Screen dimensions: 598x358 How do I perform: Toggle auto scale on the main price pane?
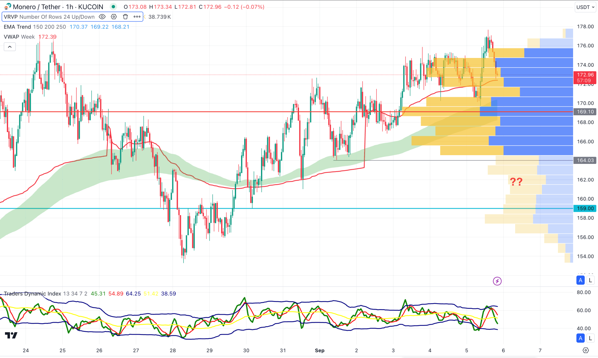click(581, 280)
